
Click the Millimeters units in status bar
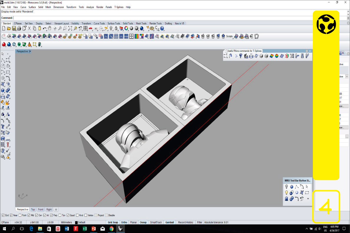[x=66, y=222]
